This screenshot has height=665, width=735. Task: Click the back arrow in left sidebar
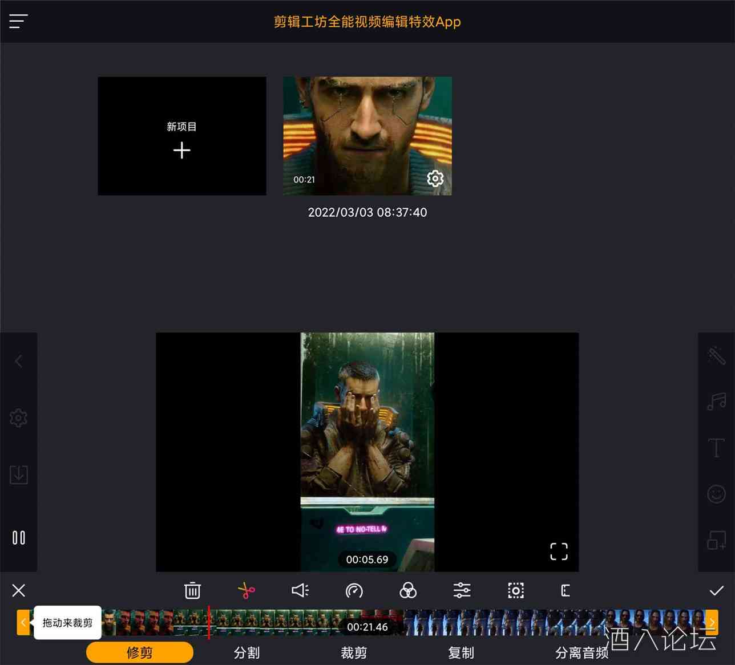18,361
